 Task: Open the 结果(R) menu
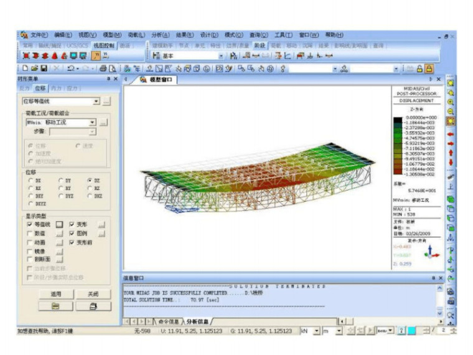[x=185, y=35]
